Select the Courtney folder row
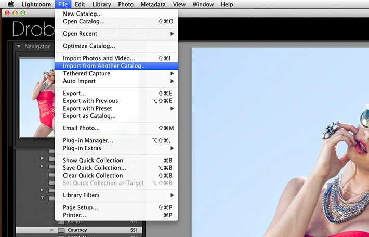Image resolution: width=369 pixels, height=237 pixels. click(79, 230)
